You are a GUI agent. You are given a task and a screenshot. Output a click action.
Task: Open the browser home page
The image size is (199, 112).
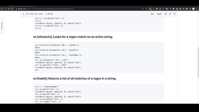point(12,9)
